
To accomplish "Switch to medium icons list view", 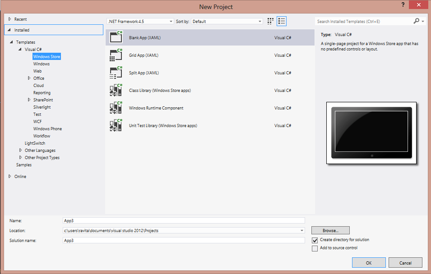I will point(282,21).
